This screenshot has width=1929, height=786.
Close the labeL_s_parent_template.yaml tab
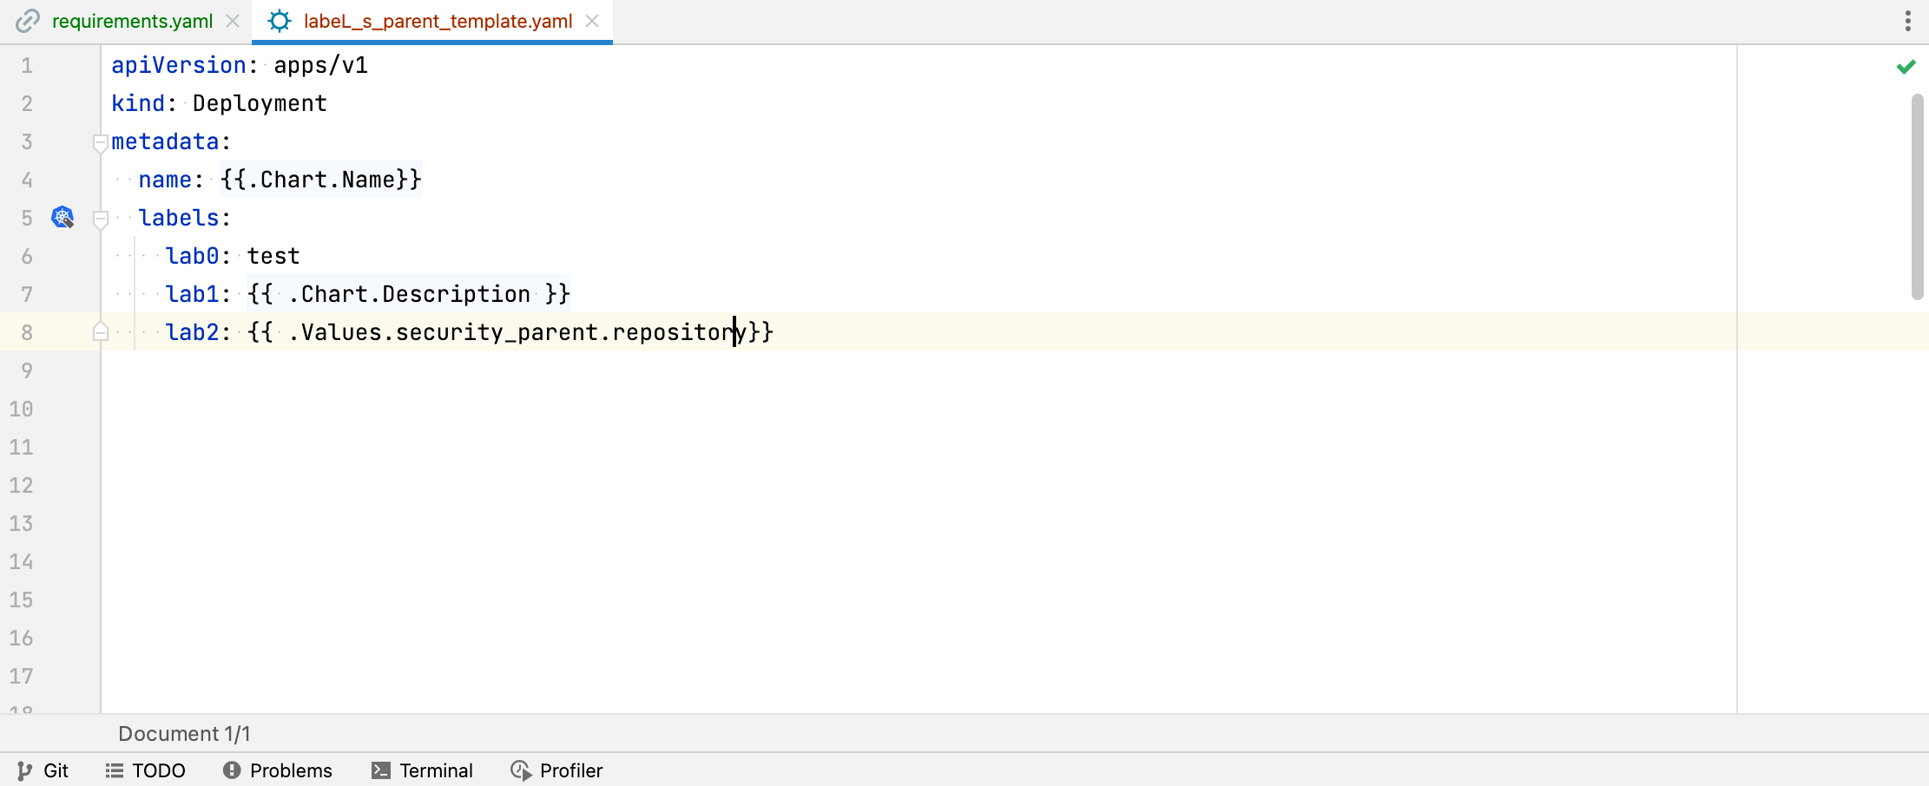[x=592, y=21]
